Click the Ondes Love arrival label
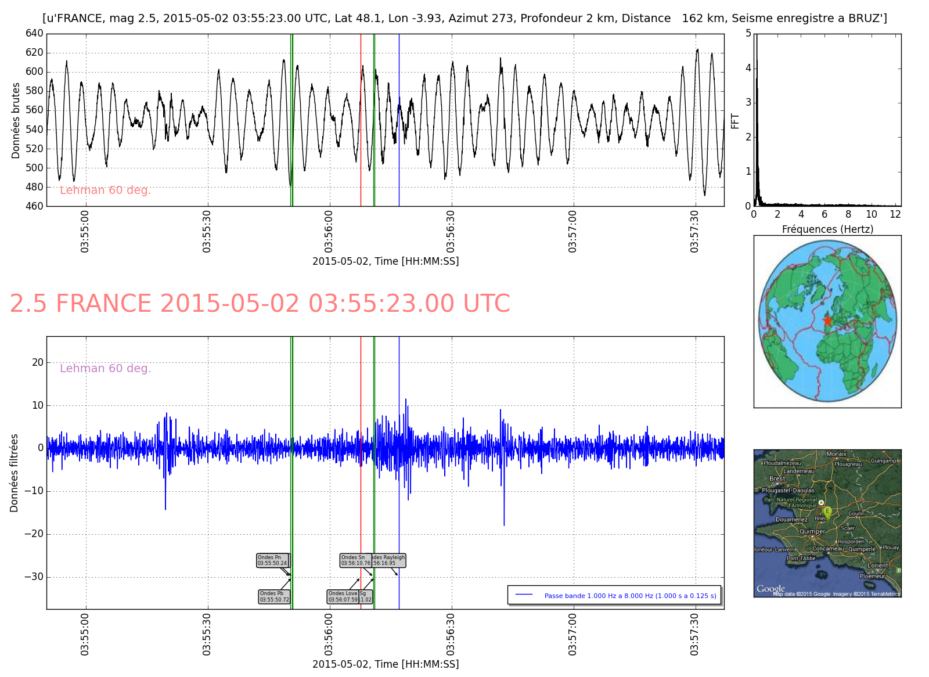 tap(343, 596)
